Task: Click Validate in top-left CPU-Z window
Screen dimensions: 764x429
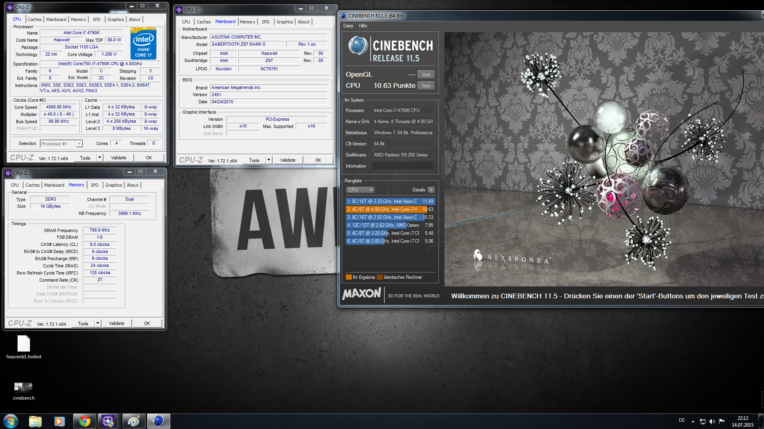Action: click(119, 158)
